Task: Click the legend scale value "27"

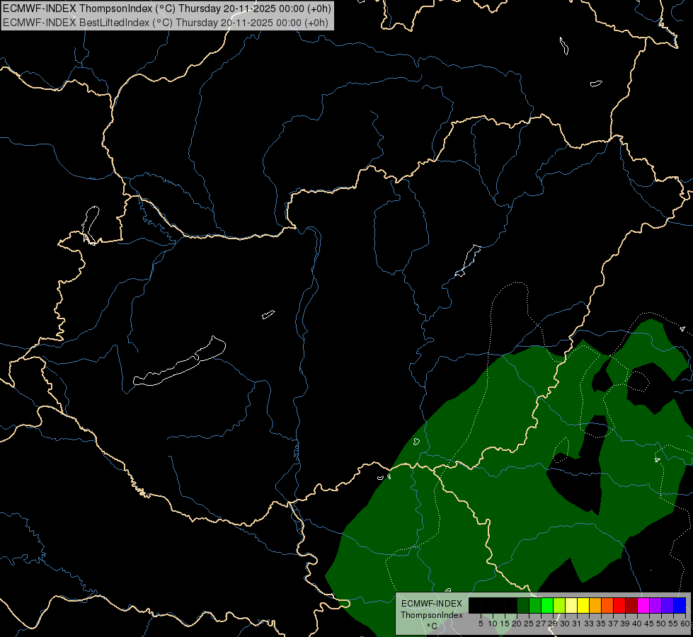Action: [541, 624]
